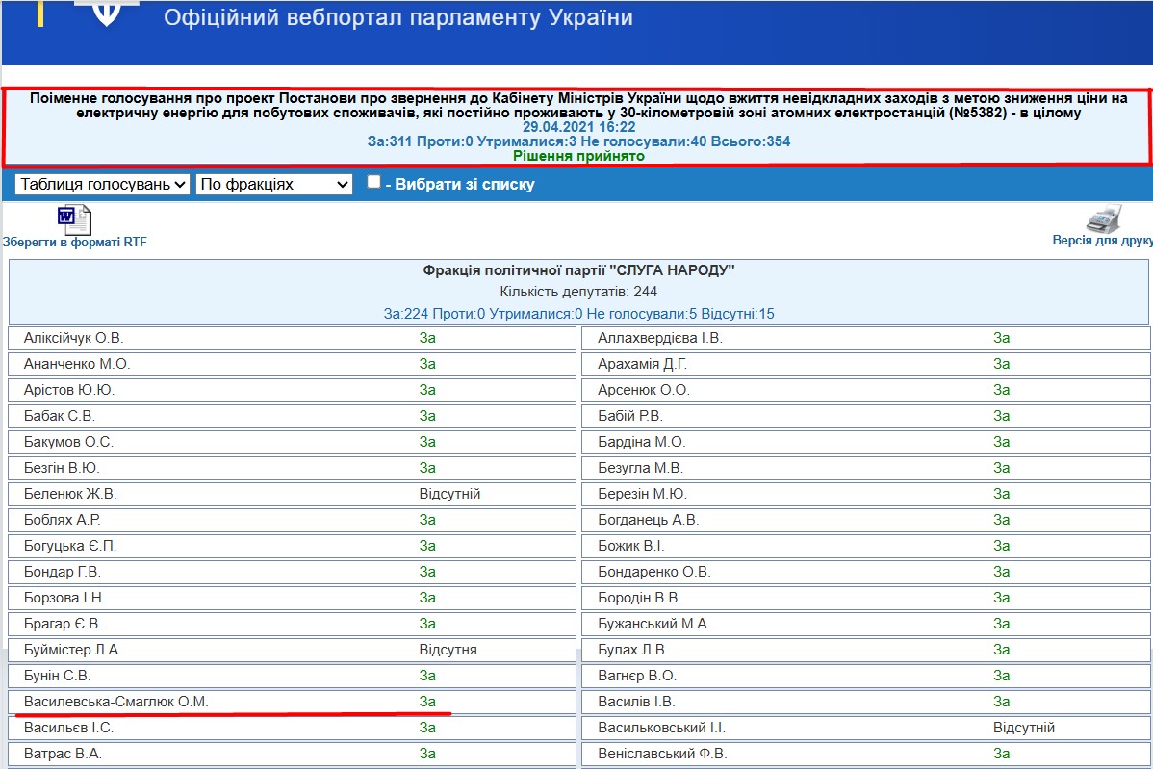Click the 'Офіційний вебпортал парламенту України' title

397,17
